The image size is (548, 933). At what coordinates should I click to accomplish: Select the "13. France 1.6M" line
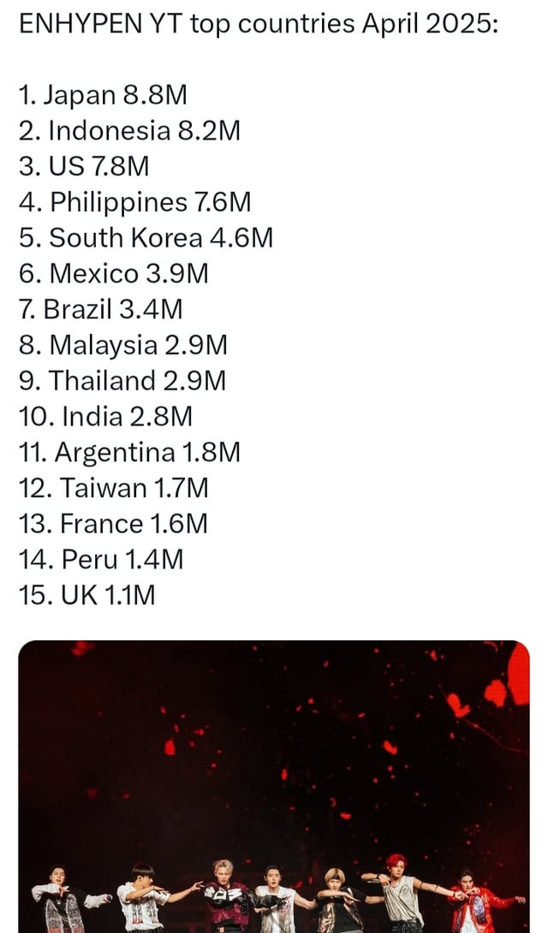(113, 523)
